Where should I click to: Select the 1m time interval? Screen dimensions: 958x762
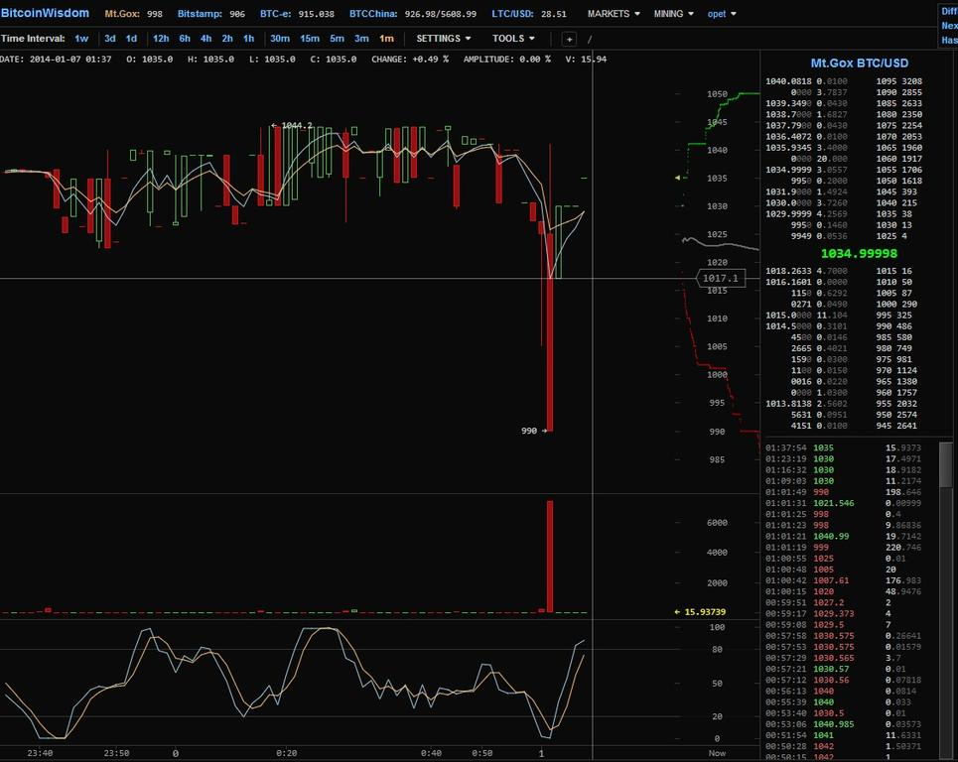(386, 39)
